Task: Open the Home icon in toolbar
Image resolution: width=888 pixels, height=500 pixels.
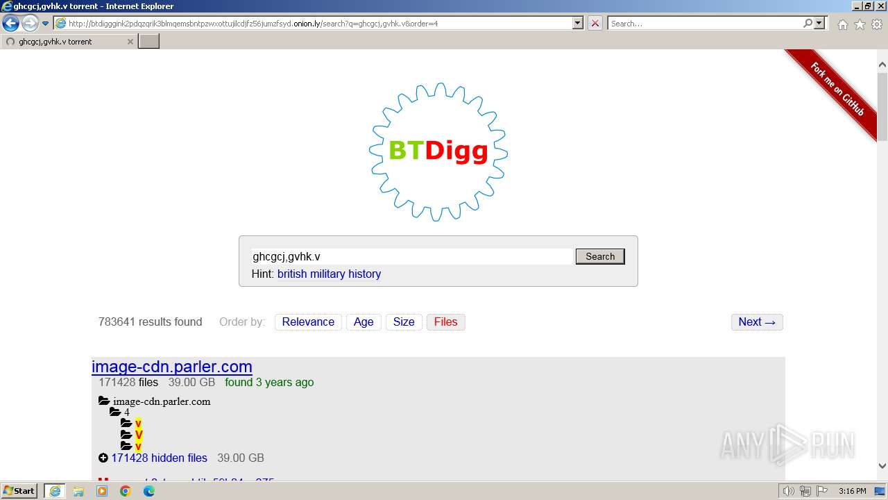Action: click(842, 24)
